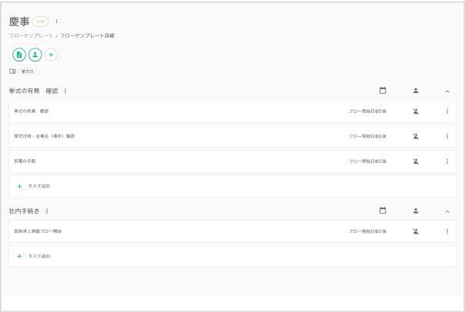The width and height of the screenshot is (465, 312).
Task: Click unassigned person icon on 家族身上異動フロー開始 row
Action: click(x=416, y=231)
